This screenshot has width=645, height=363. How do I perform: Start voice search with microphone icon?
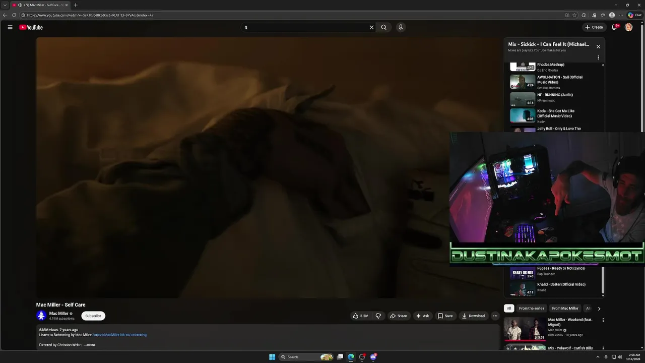point(401,27)
